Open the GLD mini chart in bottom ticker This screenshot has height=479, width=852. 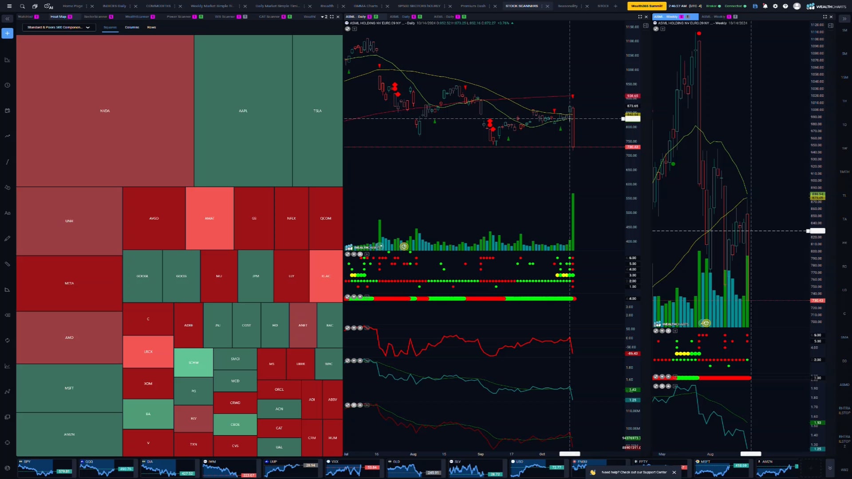tap(415, 468)
